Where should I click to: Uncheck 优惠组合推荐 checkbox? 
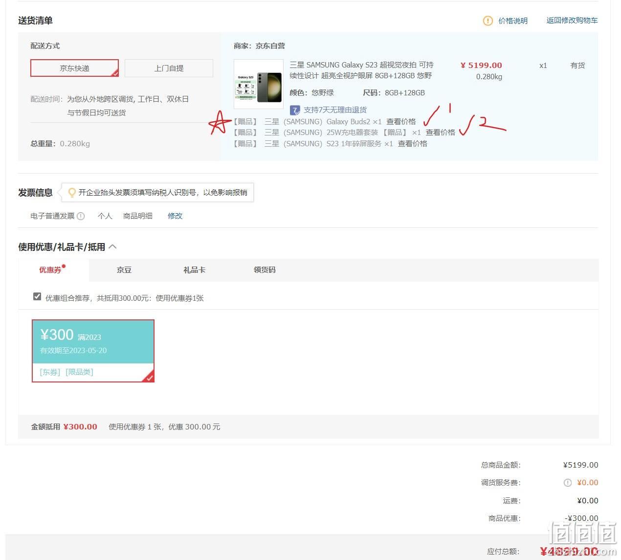pyautogui.click(x=37, y=296)
